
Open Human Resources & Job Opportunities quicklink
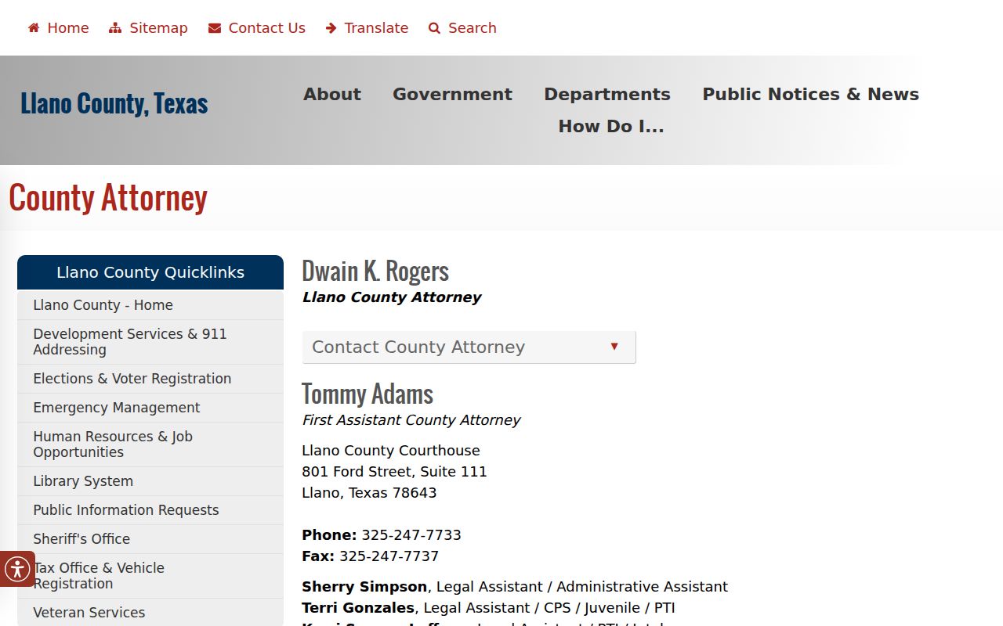[150, 444]
